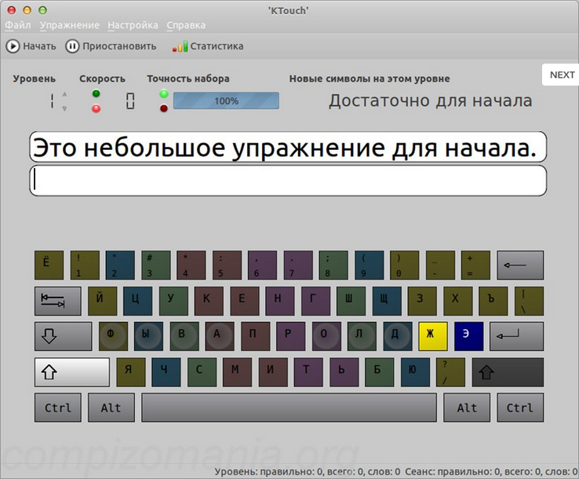Open the Настройка menu

pos(133,25)
